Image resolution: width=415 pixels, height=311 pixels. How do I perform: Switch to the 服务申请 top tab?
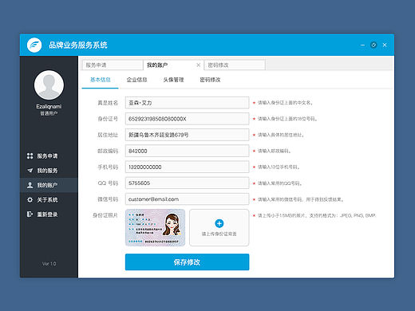[x=113, y=65]
